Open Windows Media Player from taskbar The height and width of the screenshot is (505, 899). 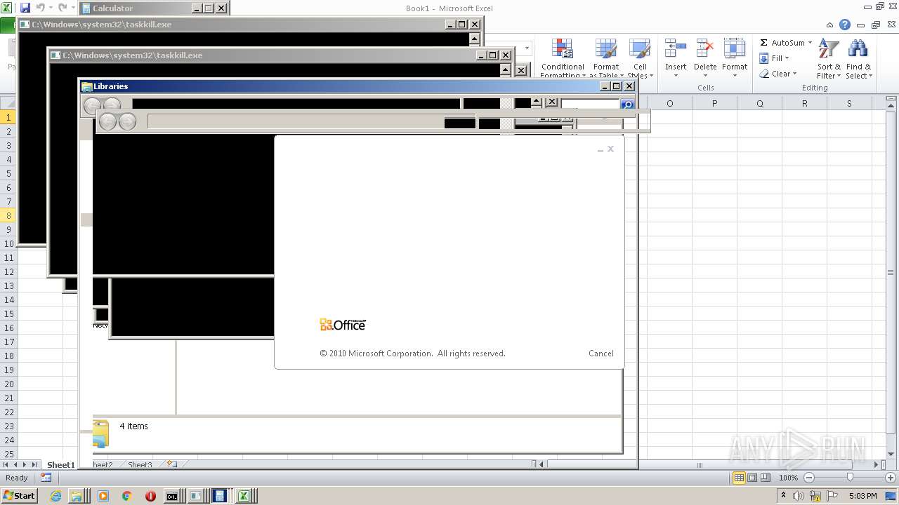103,496
